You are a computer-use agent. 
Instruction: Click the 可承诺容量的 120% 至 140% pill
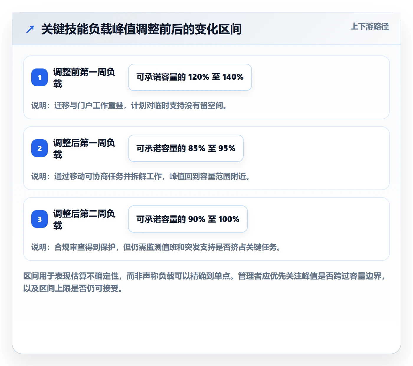[x=190, y=77]
